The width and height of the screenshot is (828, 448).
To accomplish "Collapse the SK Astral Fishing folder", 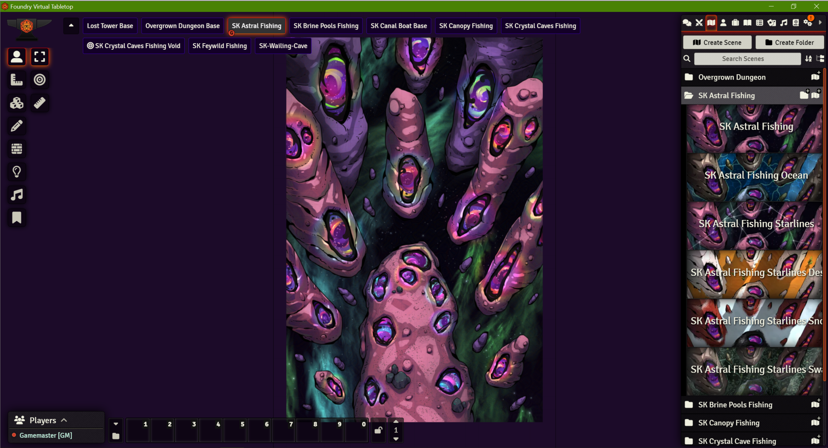I will coord(727,96).
